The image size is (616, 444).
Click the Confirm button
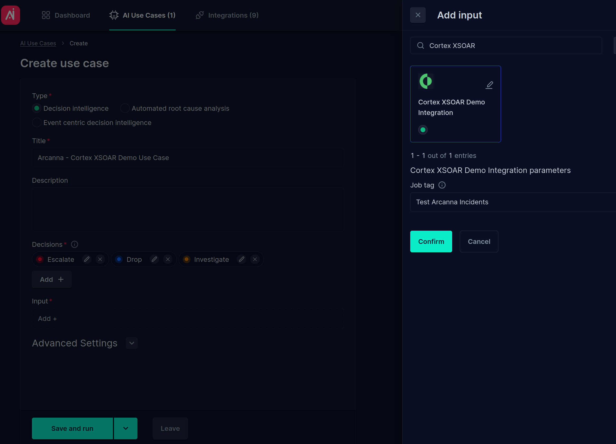pos(431,242)
